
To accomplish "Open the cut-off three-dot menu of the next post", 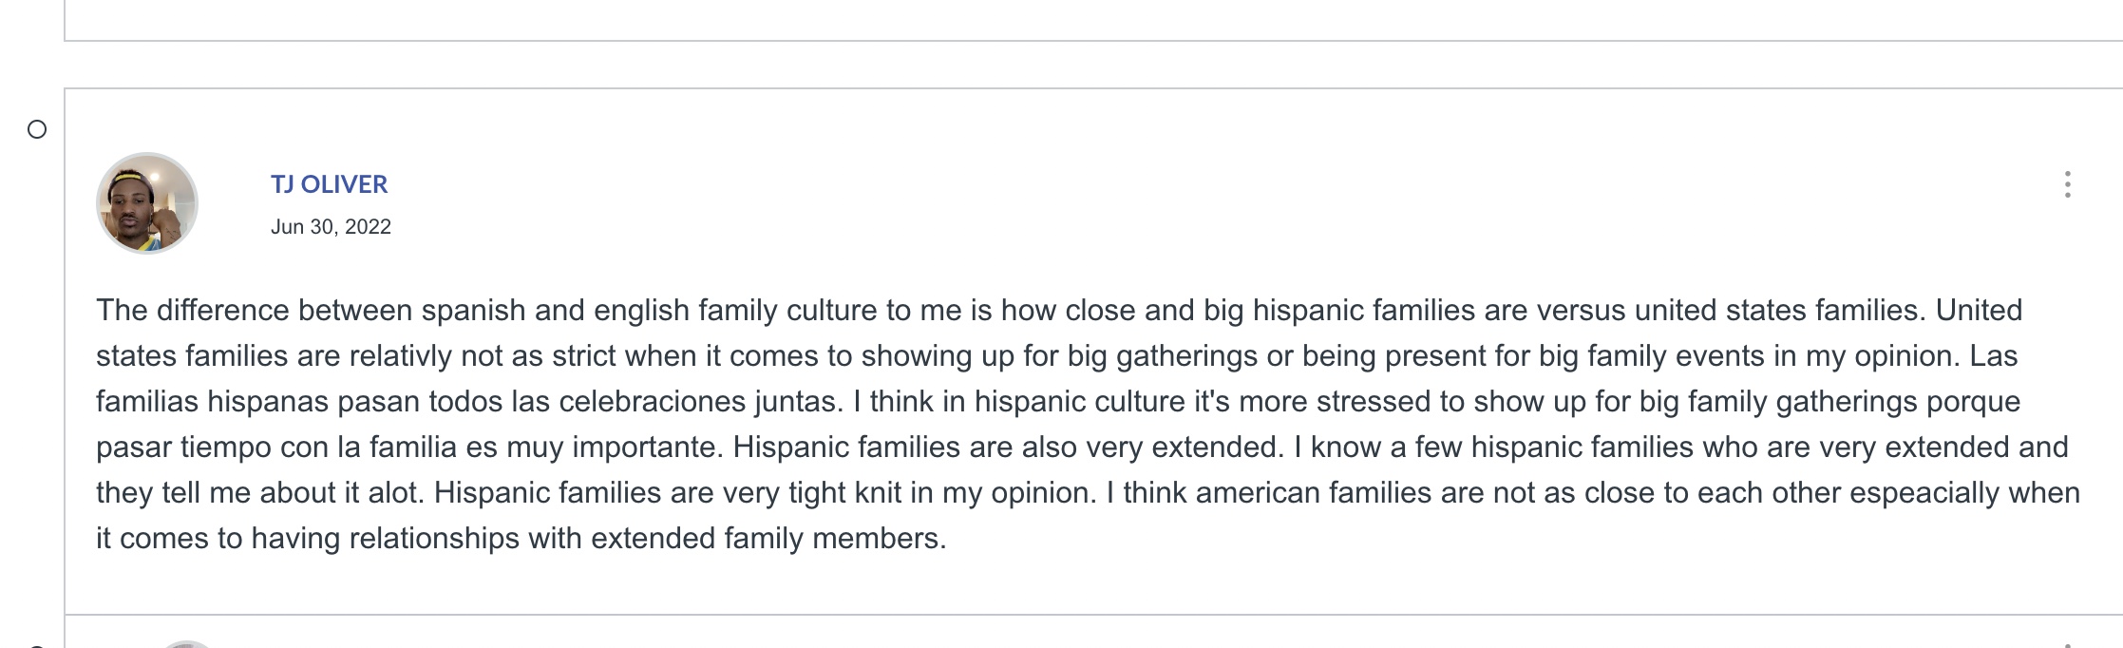I will tap(2067, 645).
